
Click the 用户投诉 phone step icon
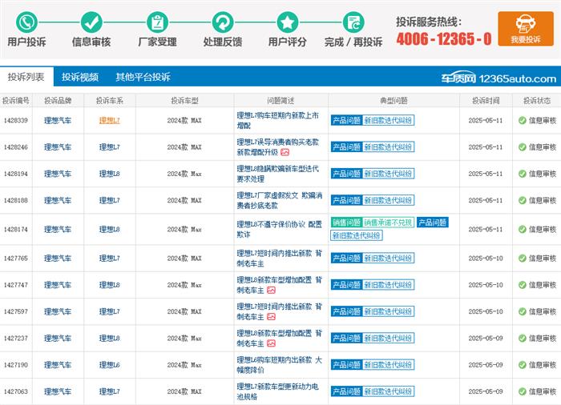tap(26, 22)
